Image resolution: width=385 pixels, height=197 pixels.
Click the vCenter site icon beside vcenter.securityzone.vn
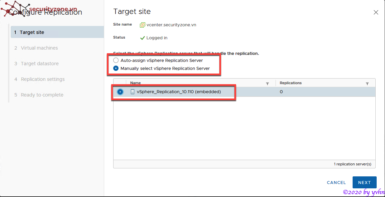tap(142, 25)
